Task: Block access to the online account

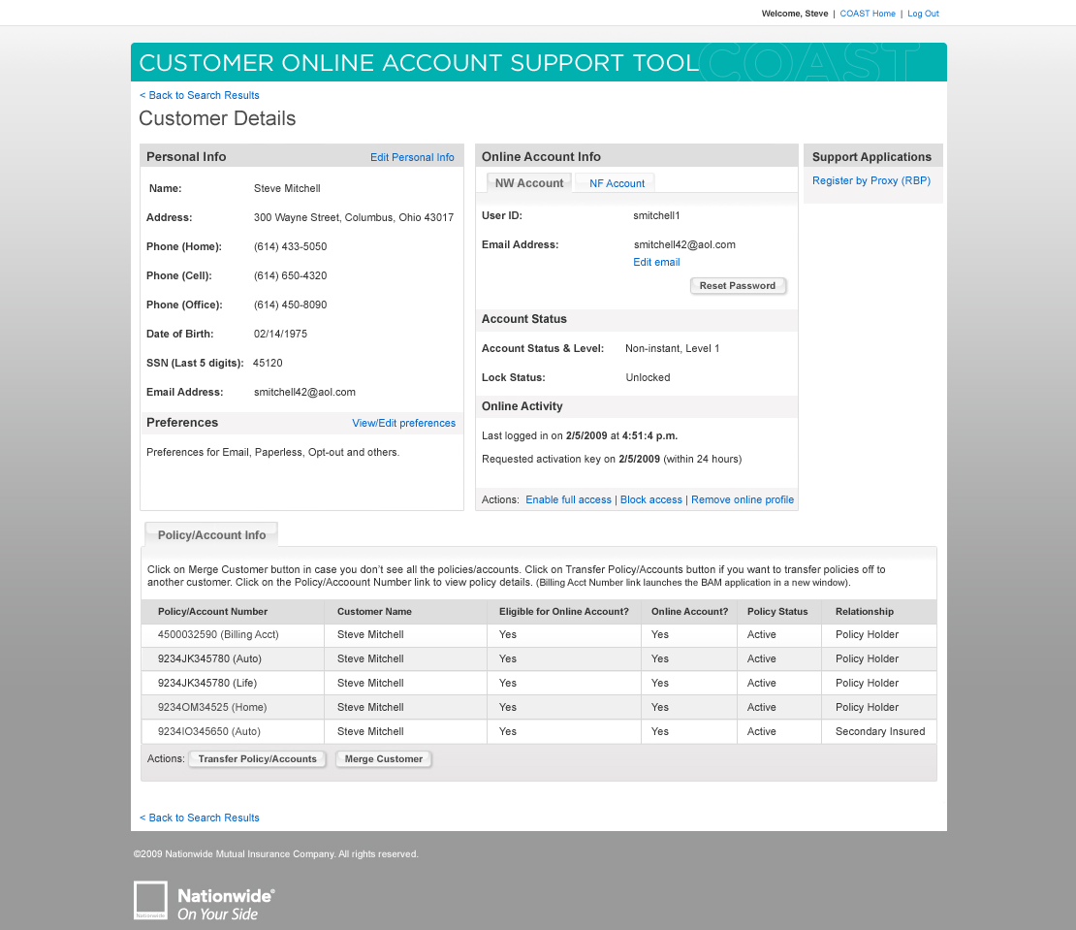Action: click(x=650, y=499)
